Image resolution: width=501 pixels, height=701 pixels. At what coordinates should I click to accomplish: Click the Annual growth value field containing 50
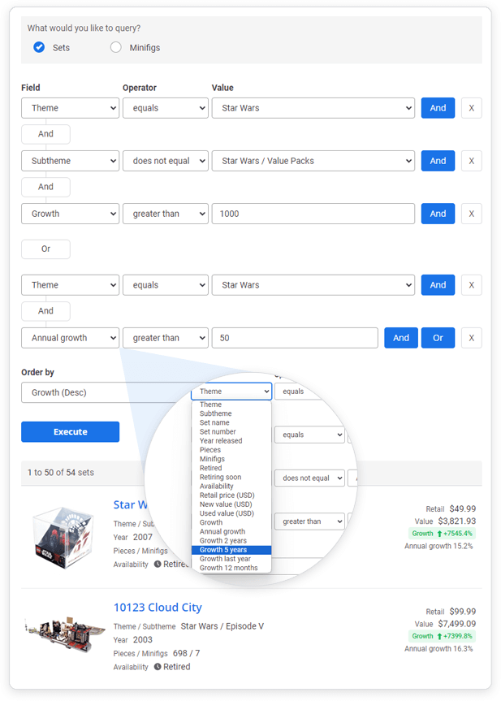[x=294, y=338]
